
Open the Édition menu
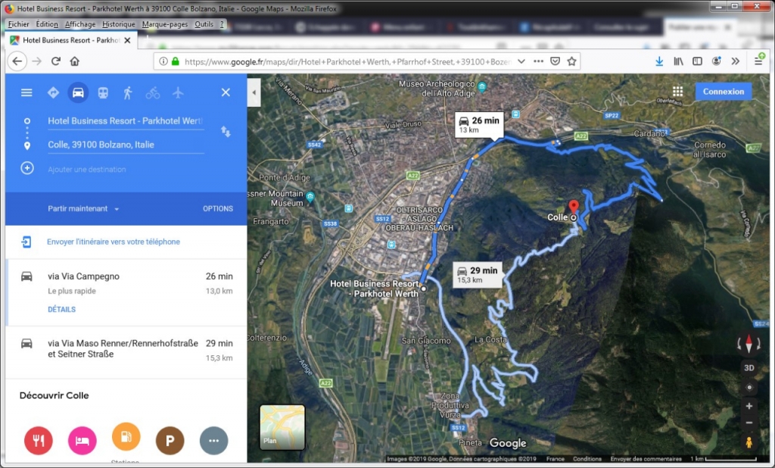click(47, 23)
